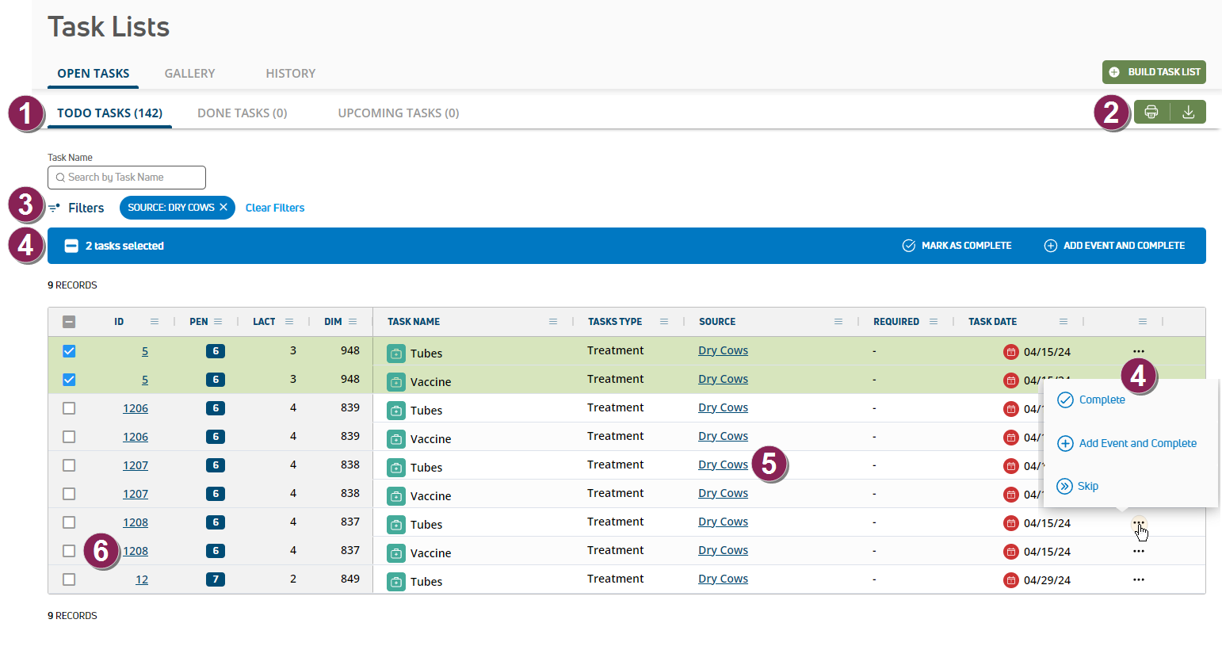1222x650 pixels.
Task: Switch to the Gallery tab
Action: (x=189, y=73)
